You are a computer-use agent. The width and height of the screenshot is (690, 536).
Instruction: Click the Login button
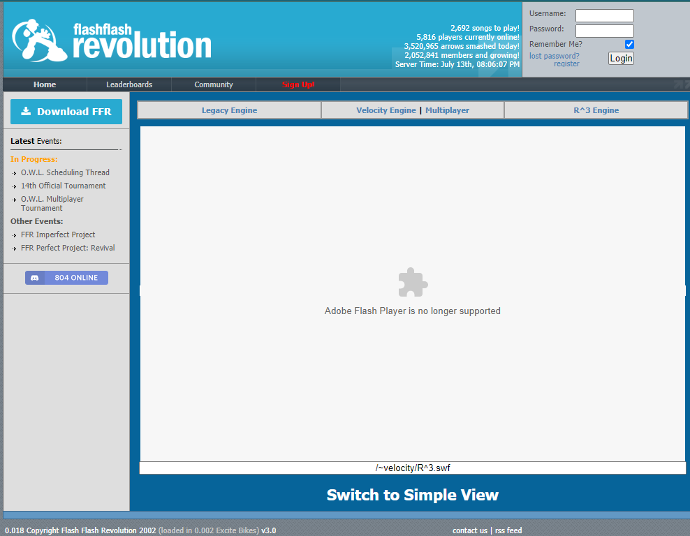(x=621, y=59)
